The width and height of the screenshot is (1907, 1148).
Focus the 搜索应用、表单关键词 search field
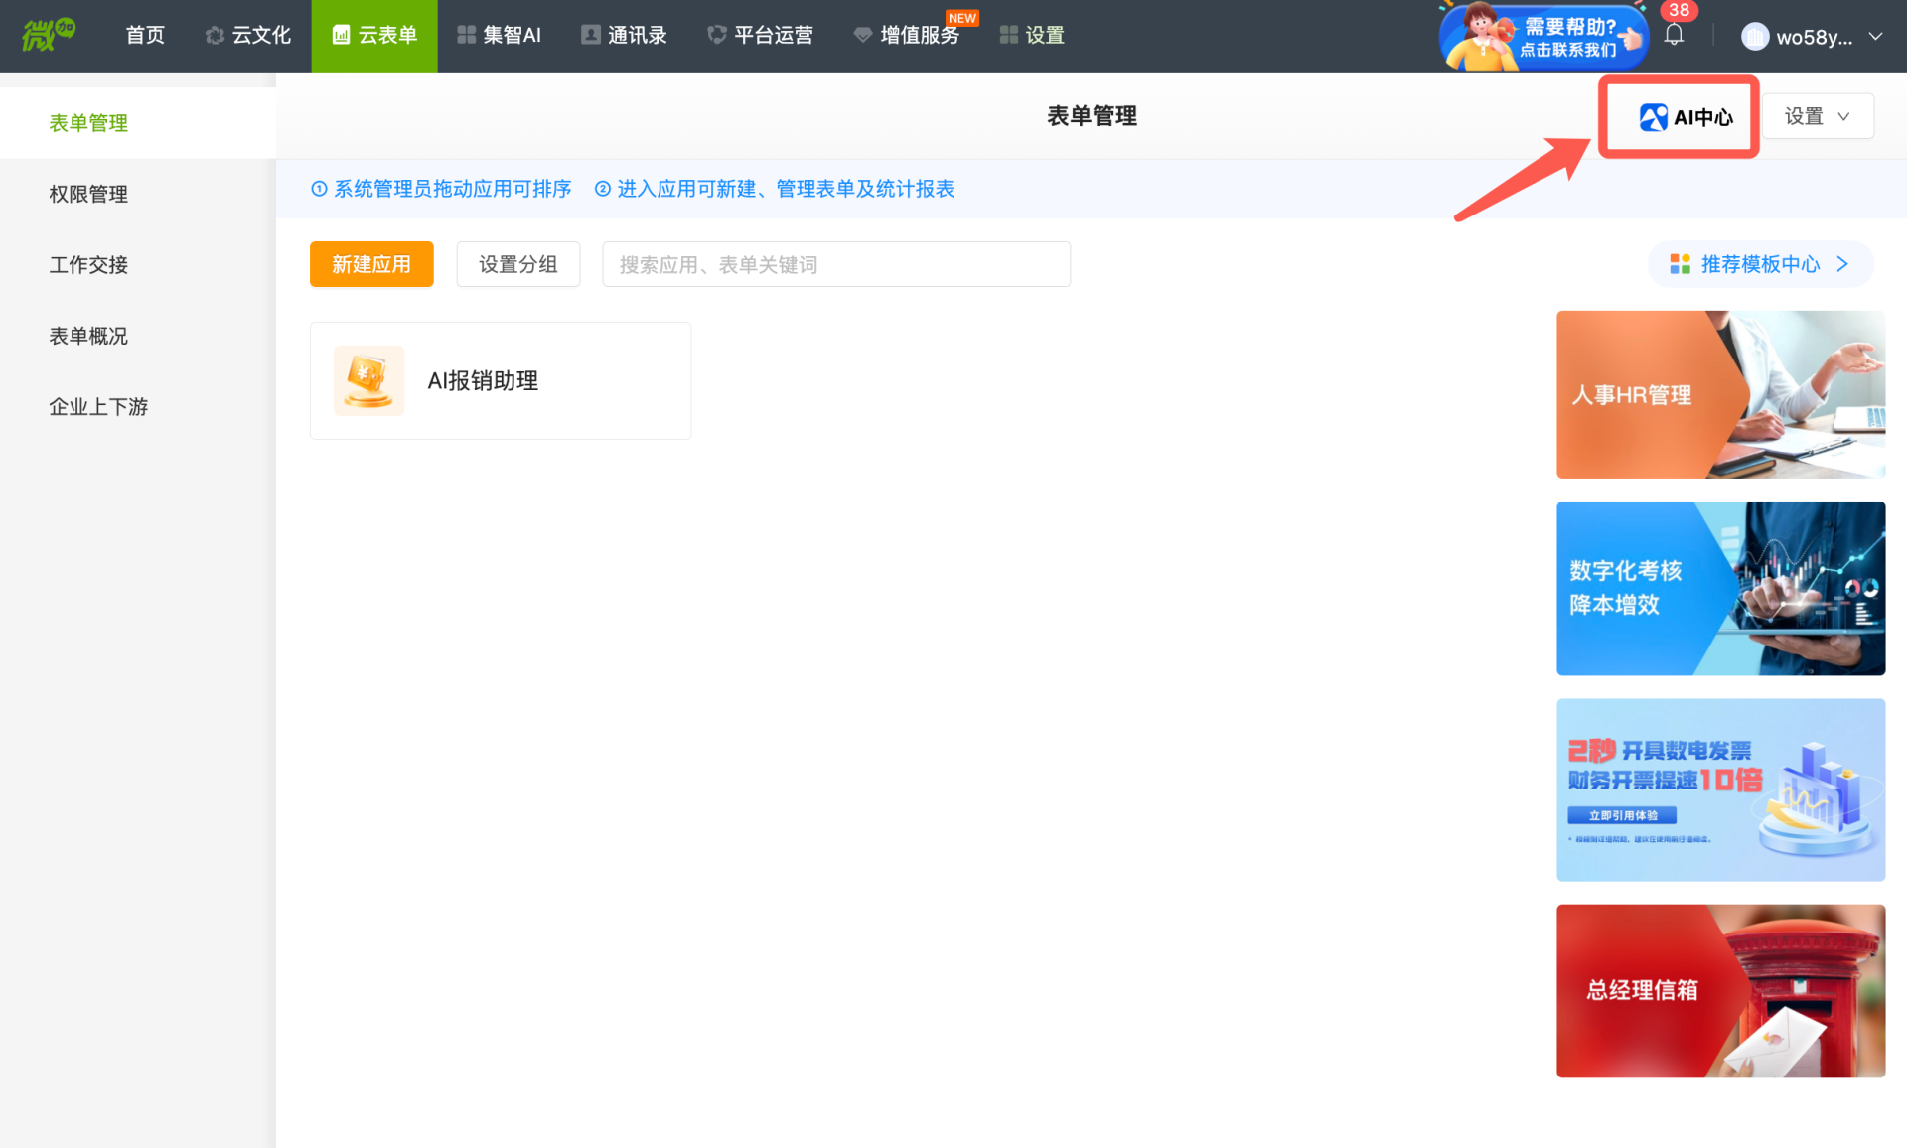(835, 264)
